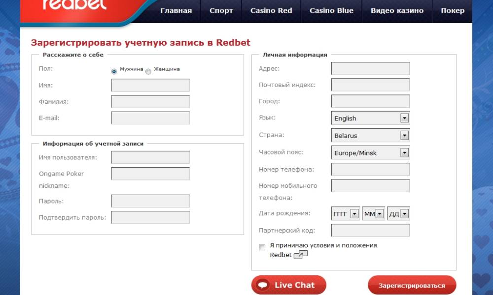Open the ГГГГ birth year dropdown
The image size is (493, 295).
[x=345, y=214]
